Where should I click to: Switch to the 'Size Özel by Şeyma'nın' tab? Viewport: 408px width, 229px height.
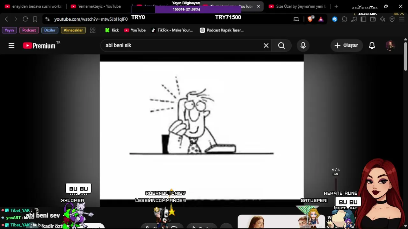pyautogui.click(x=297, y=6)
